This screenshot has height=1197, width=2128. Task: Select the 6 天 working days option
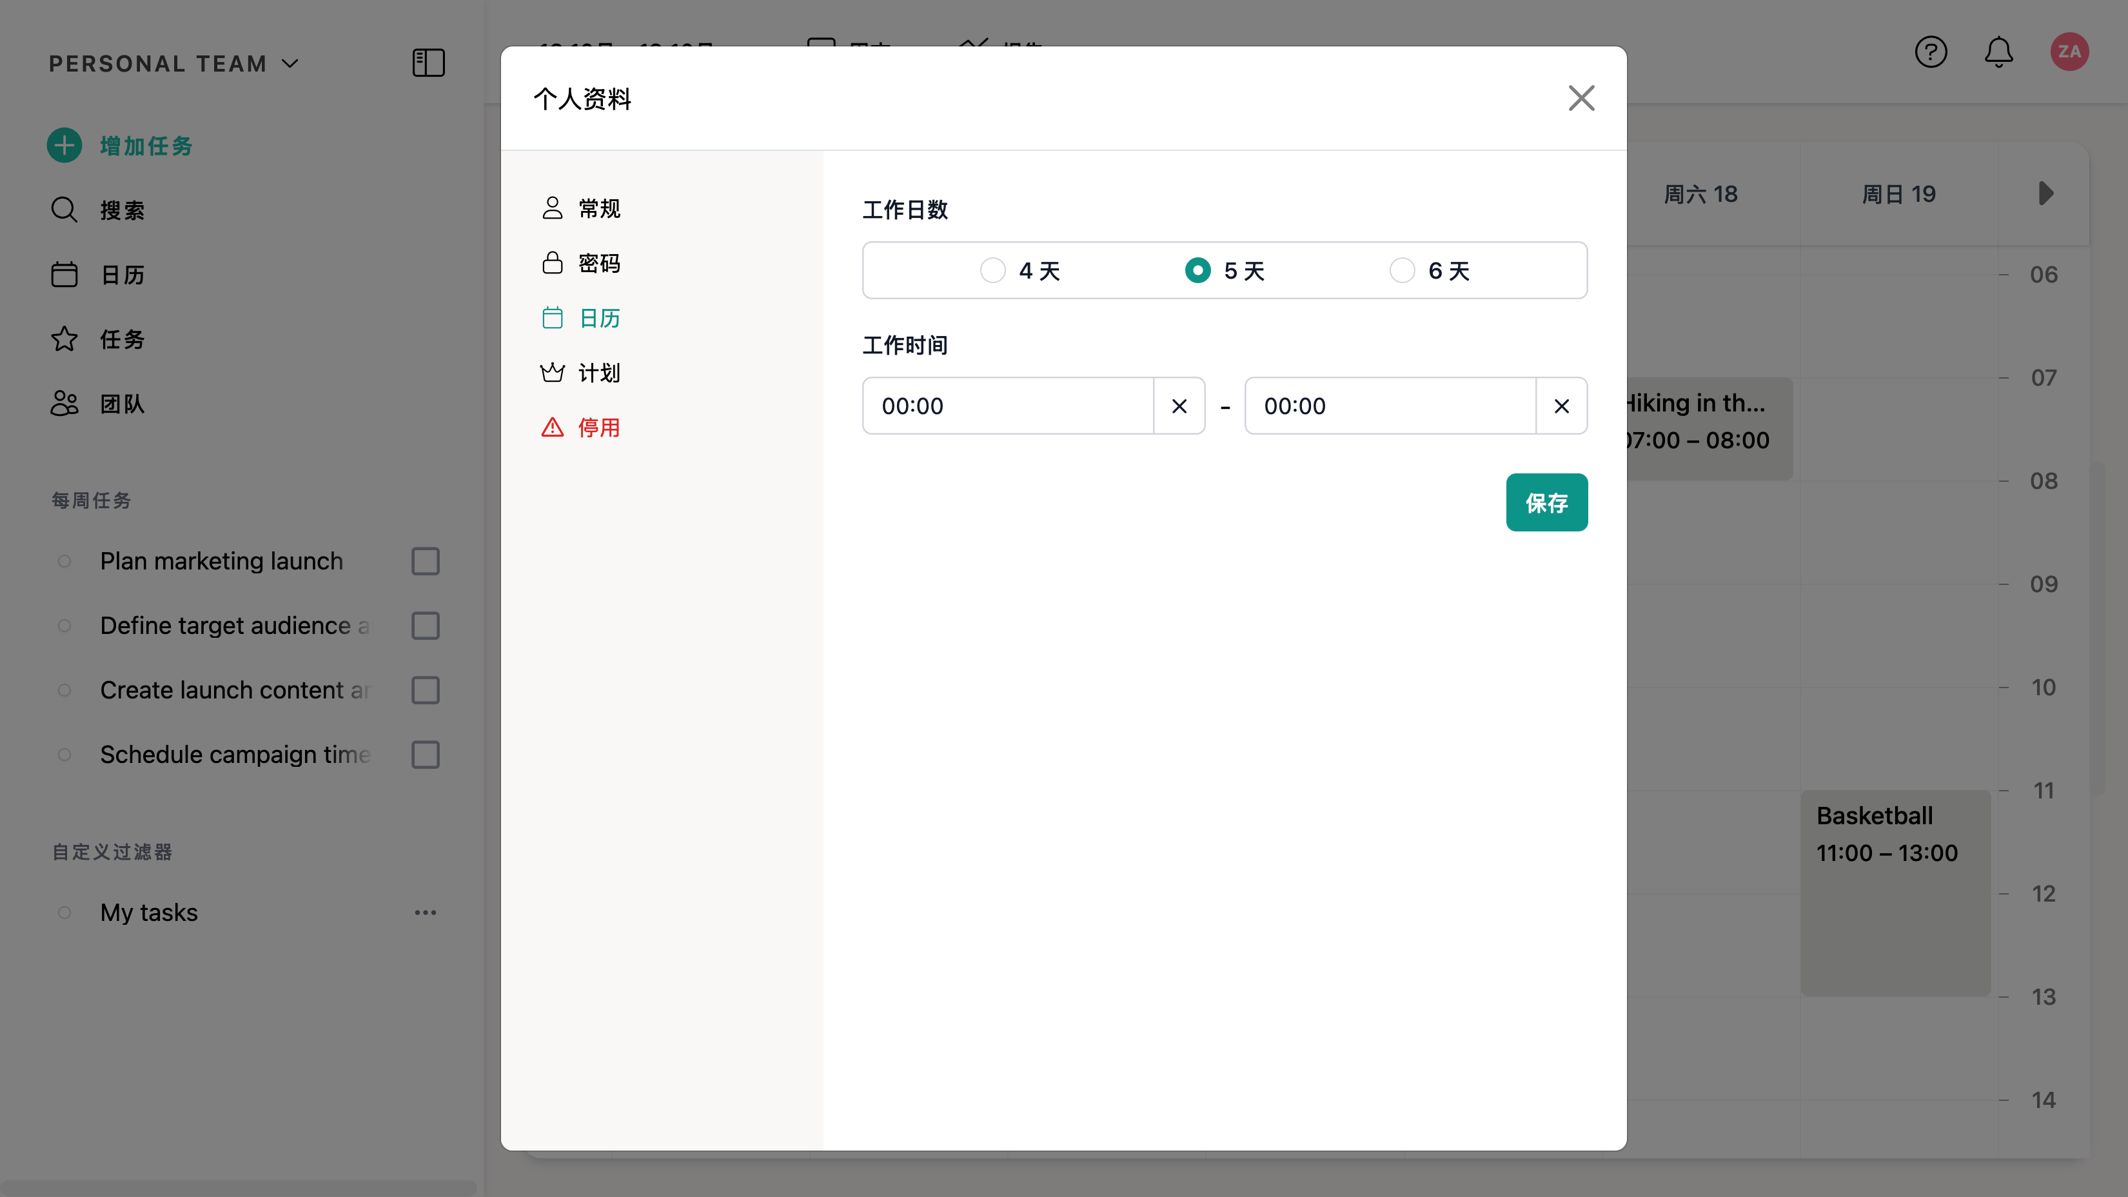[x=1402, y=270]
